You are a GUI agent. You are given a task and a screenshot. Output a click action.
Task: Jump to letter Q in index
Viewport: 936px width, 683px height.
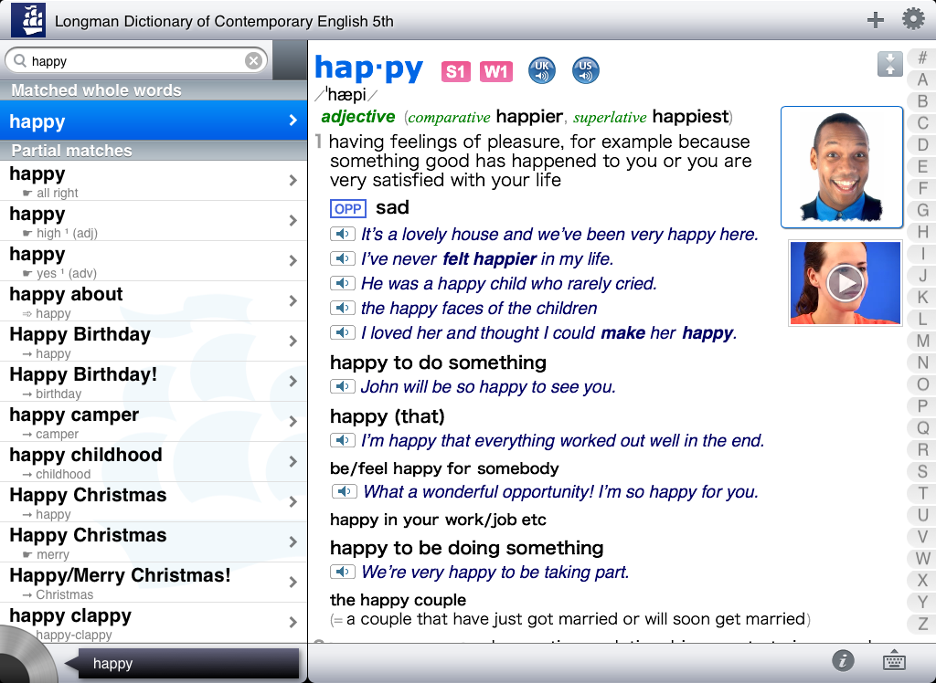coord(922,427)
